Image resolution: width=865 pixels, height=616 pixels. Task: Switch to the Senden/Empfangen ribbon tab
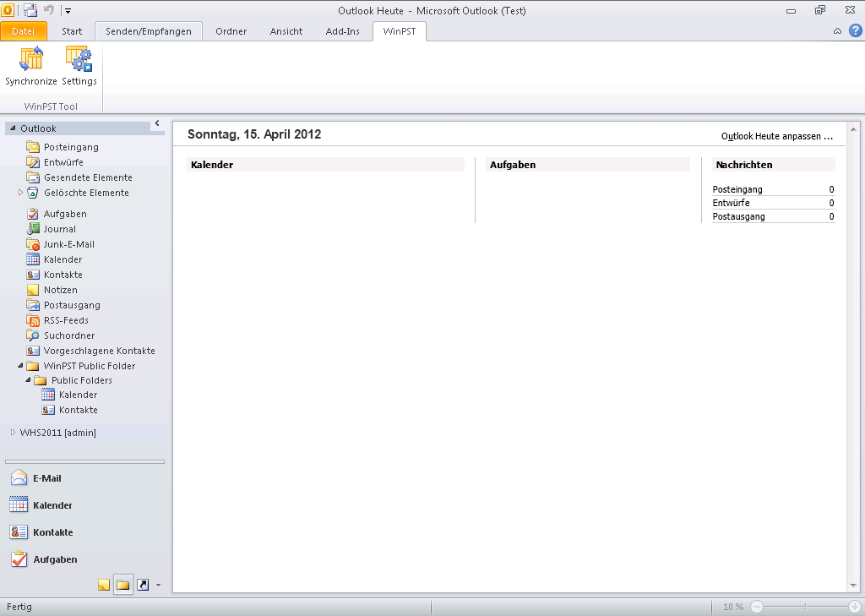(149, 31)
